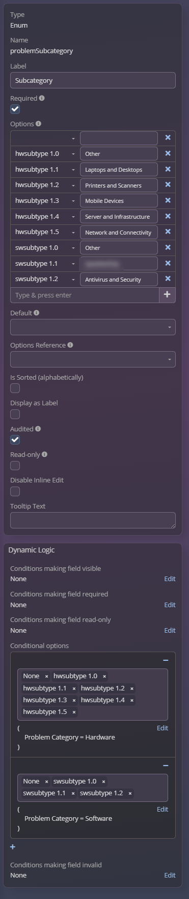Show info tooltip next to Options Reference
This screenshot has height=899, width=189.
click(x=70, y=345)
